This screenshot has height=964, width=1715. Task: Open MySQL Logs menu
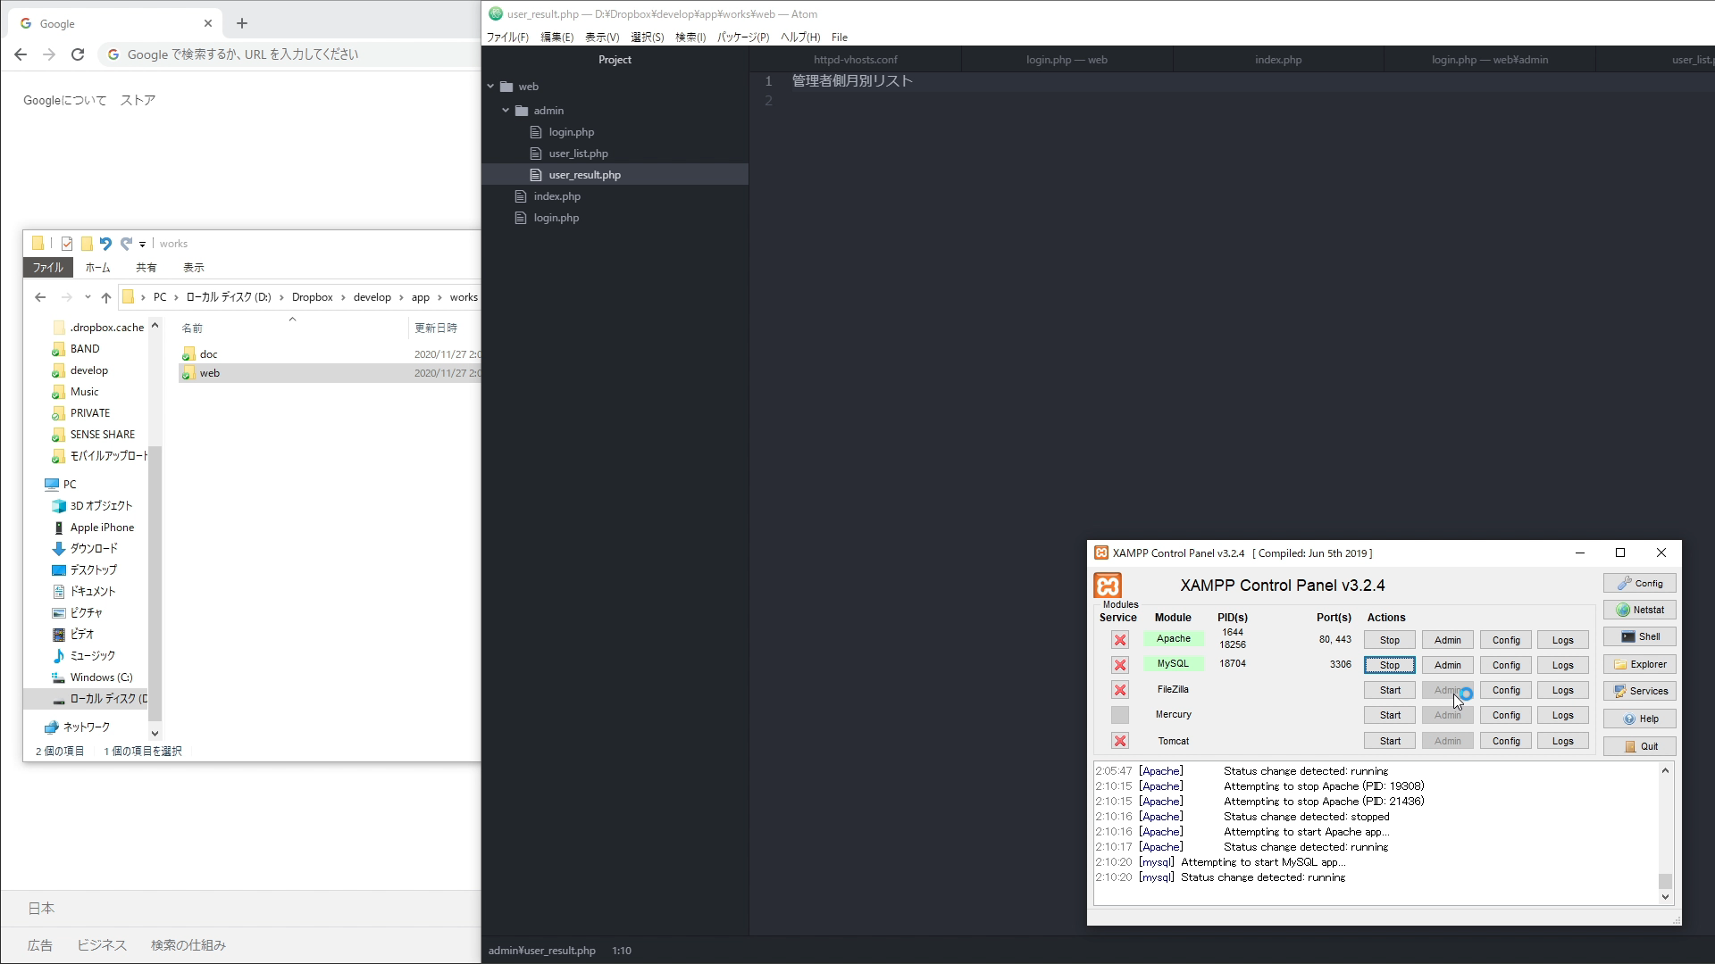[1563, 665]
